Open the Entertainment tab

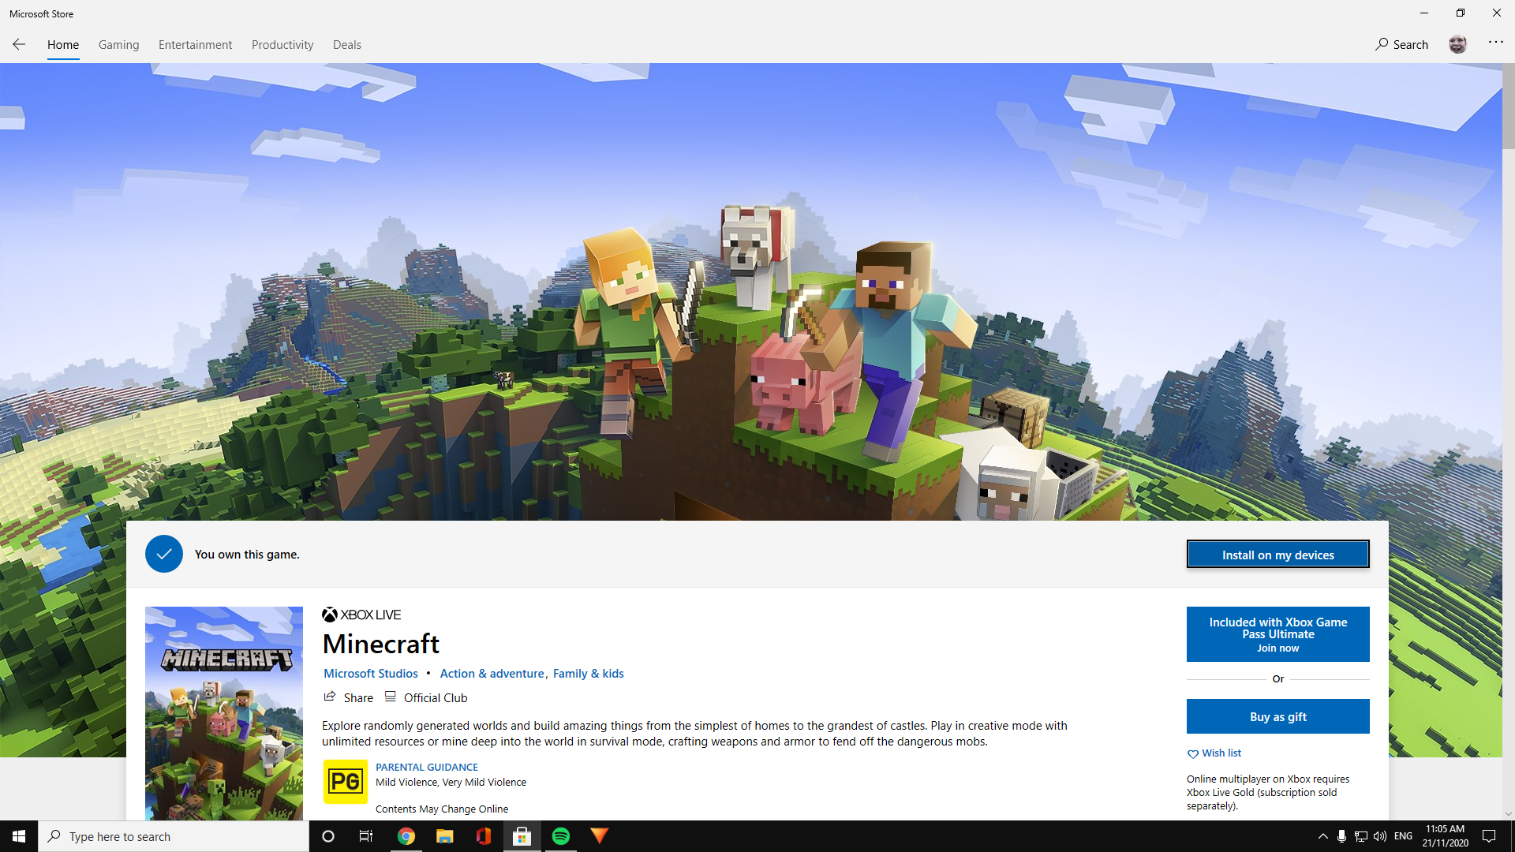tap(195, 44)
